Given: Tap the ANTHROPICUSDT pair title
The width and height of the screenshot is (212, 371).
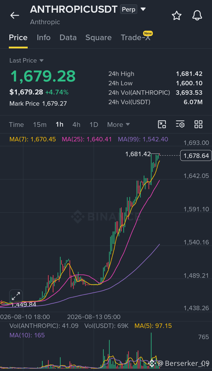Looking at the screenshot, I should 74,9.
